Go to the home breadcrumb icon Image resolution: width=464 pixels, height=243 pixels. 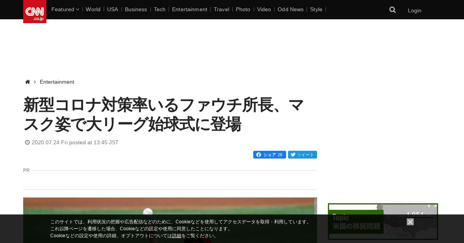[27, 82]
